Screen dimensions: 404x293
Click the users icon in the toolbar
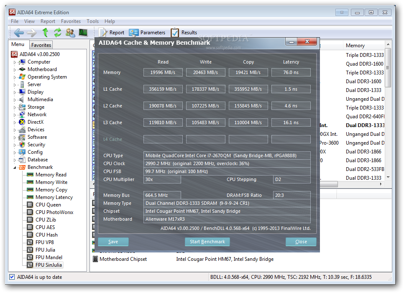[70, 33]
